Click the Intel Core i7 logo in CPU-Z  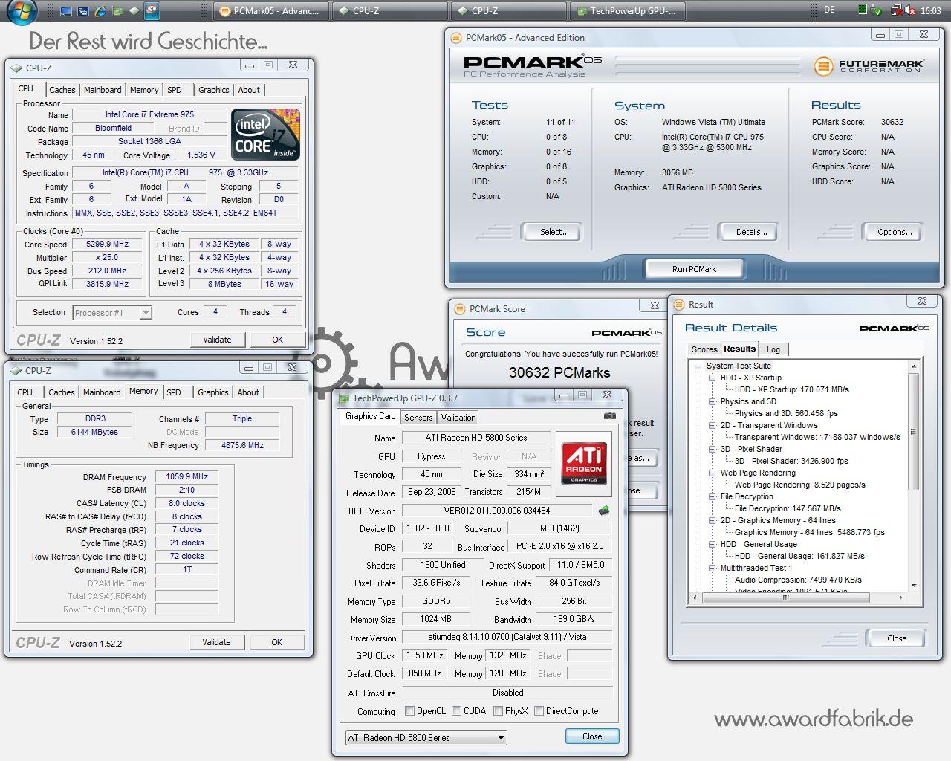click(265, 135)
